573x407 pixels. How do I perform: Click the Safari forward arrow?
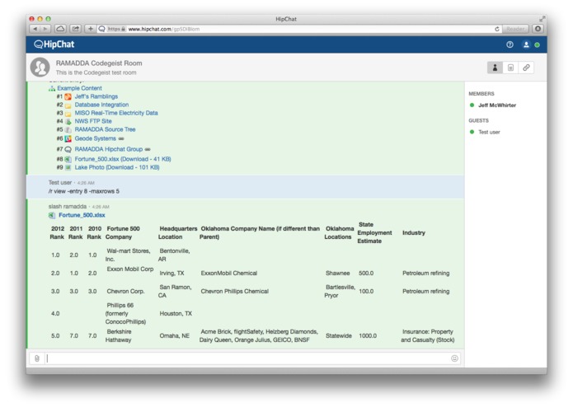(45, 29)
